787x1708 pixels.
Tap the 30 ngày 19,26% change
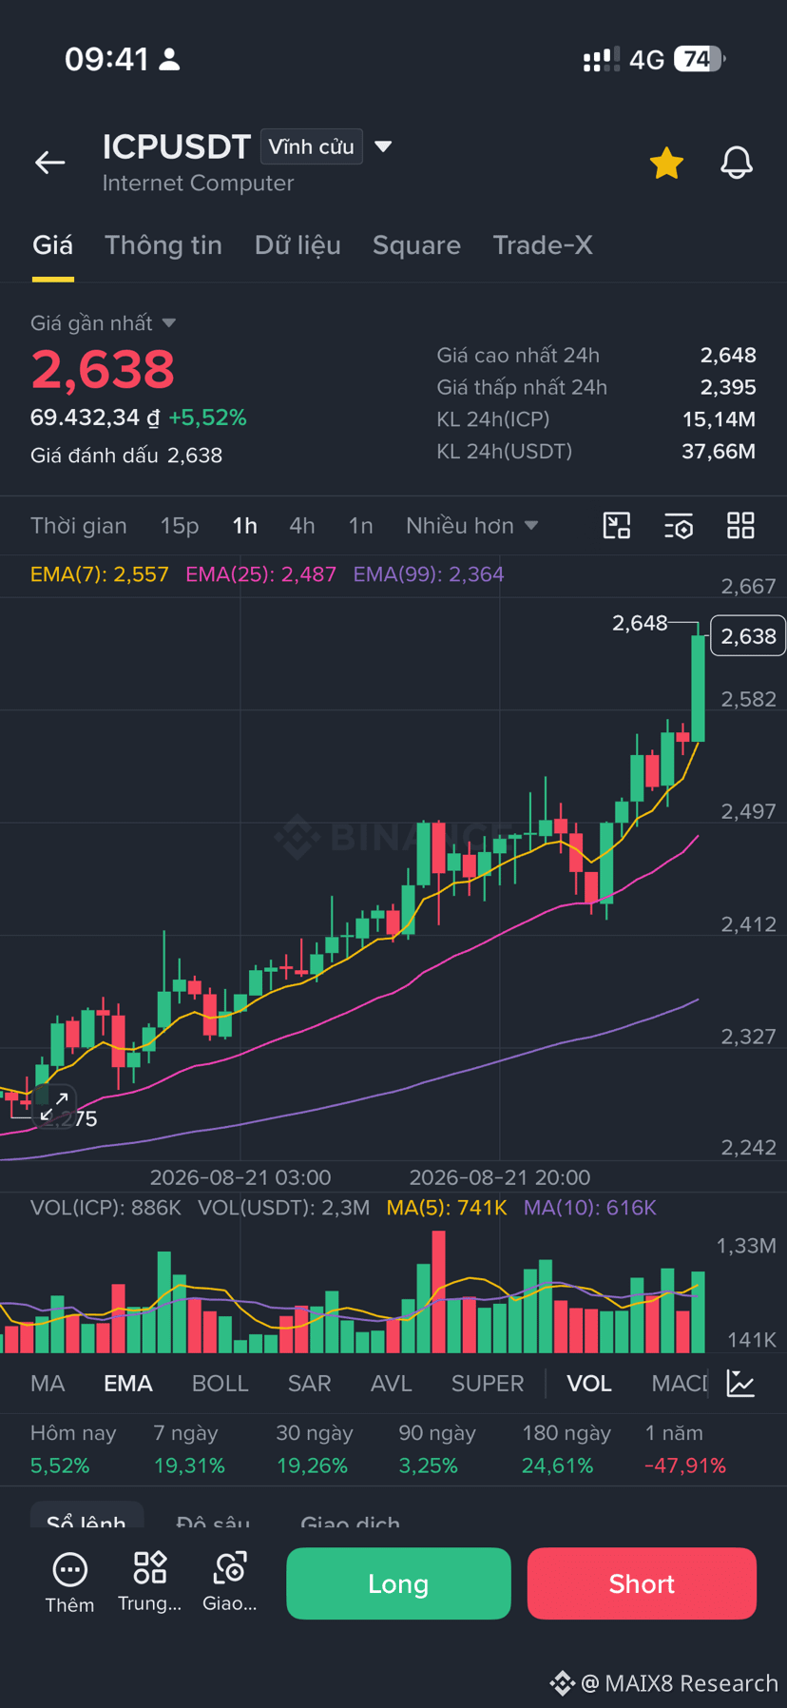[x=314, y=1449]
